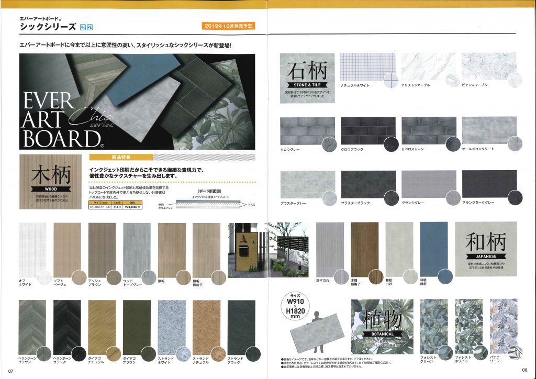The image size is (536, 379).
Task: Click the ナチュラルホワイト tile sample
Action: (368, 66)
